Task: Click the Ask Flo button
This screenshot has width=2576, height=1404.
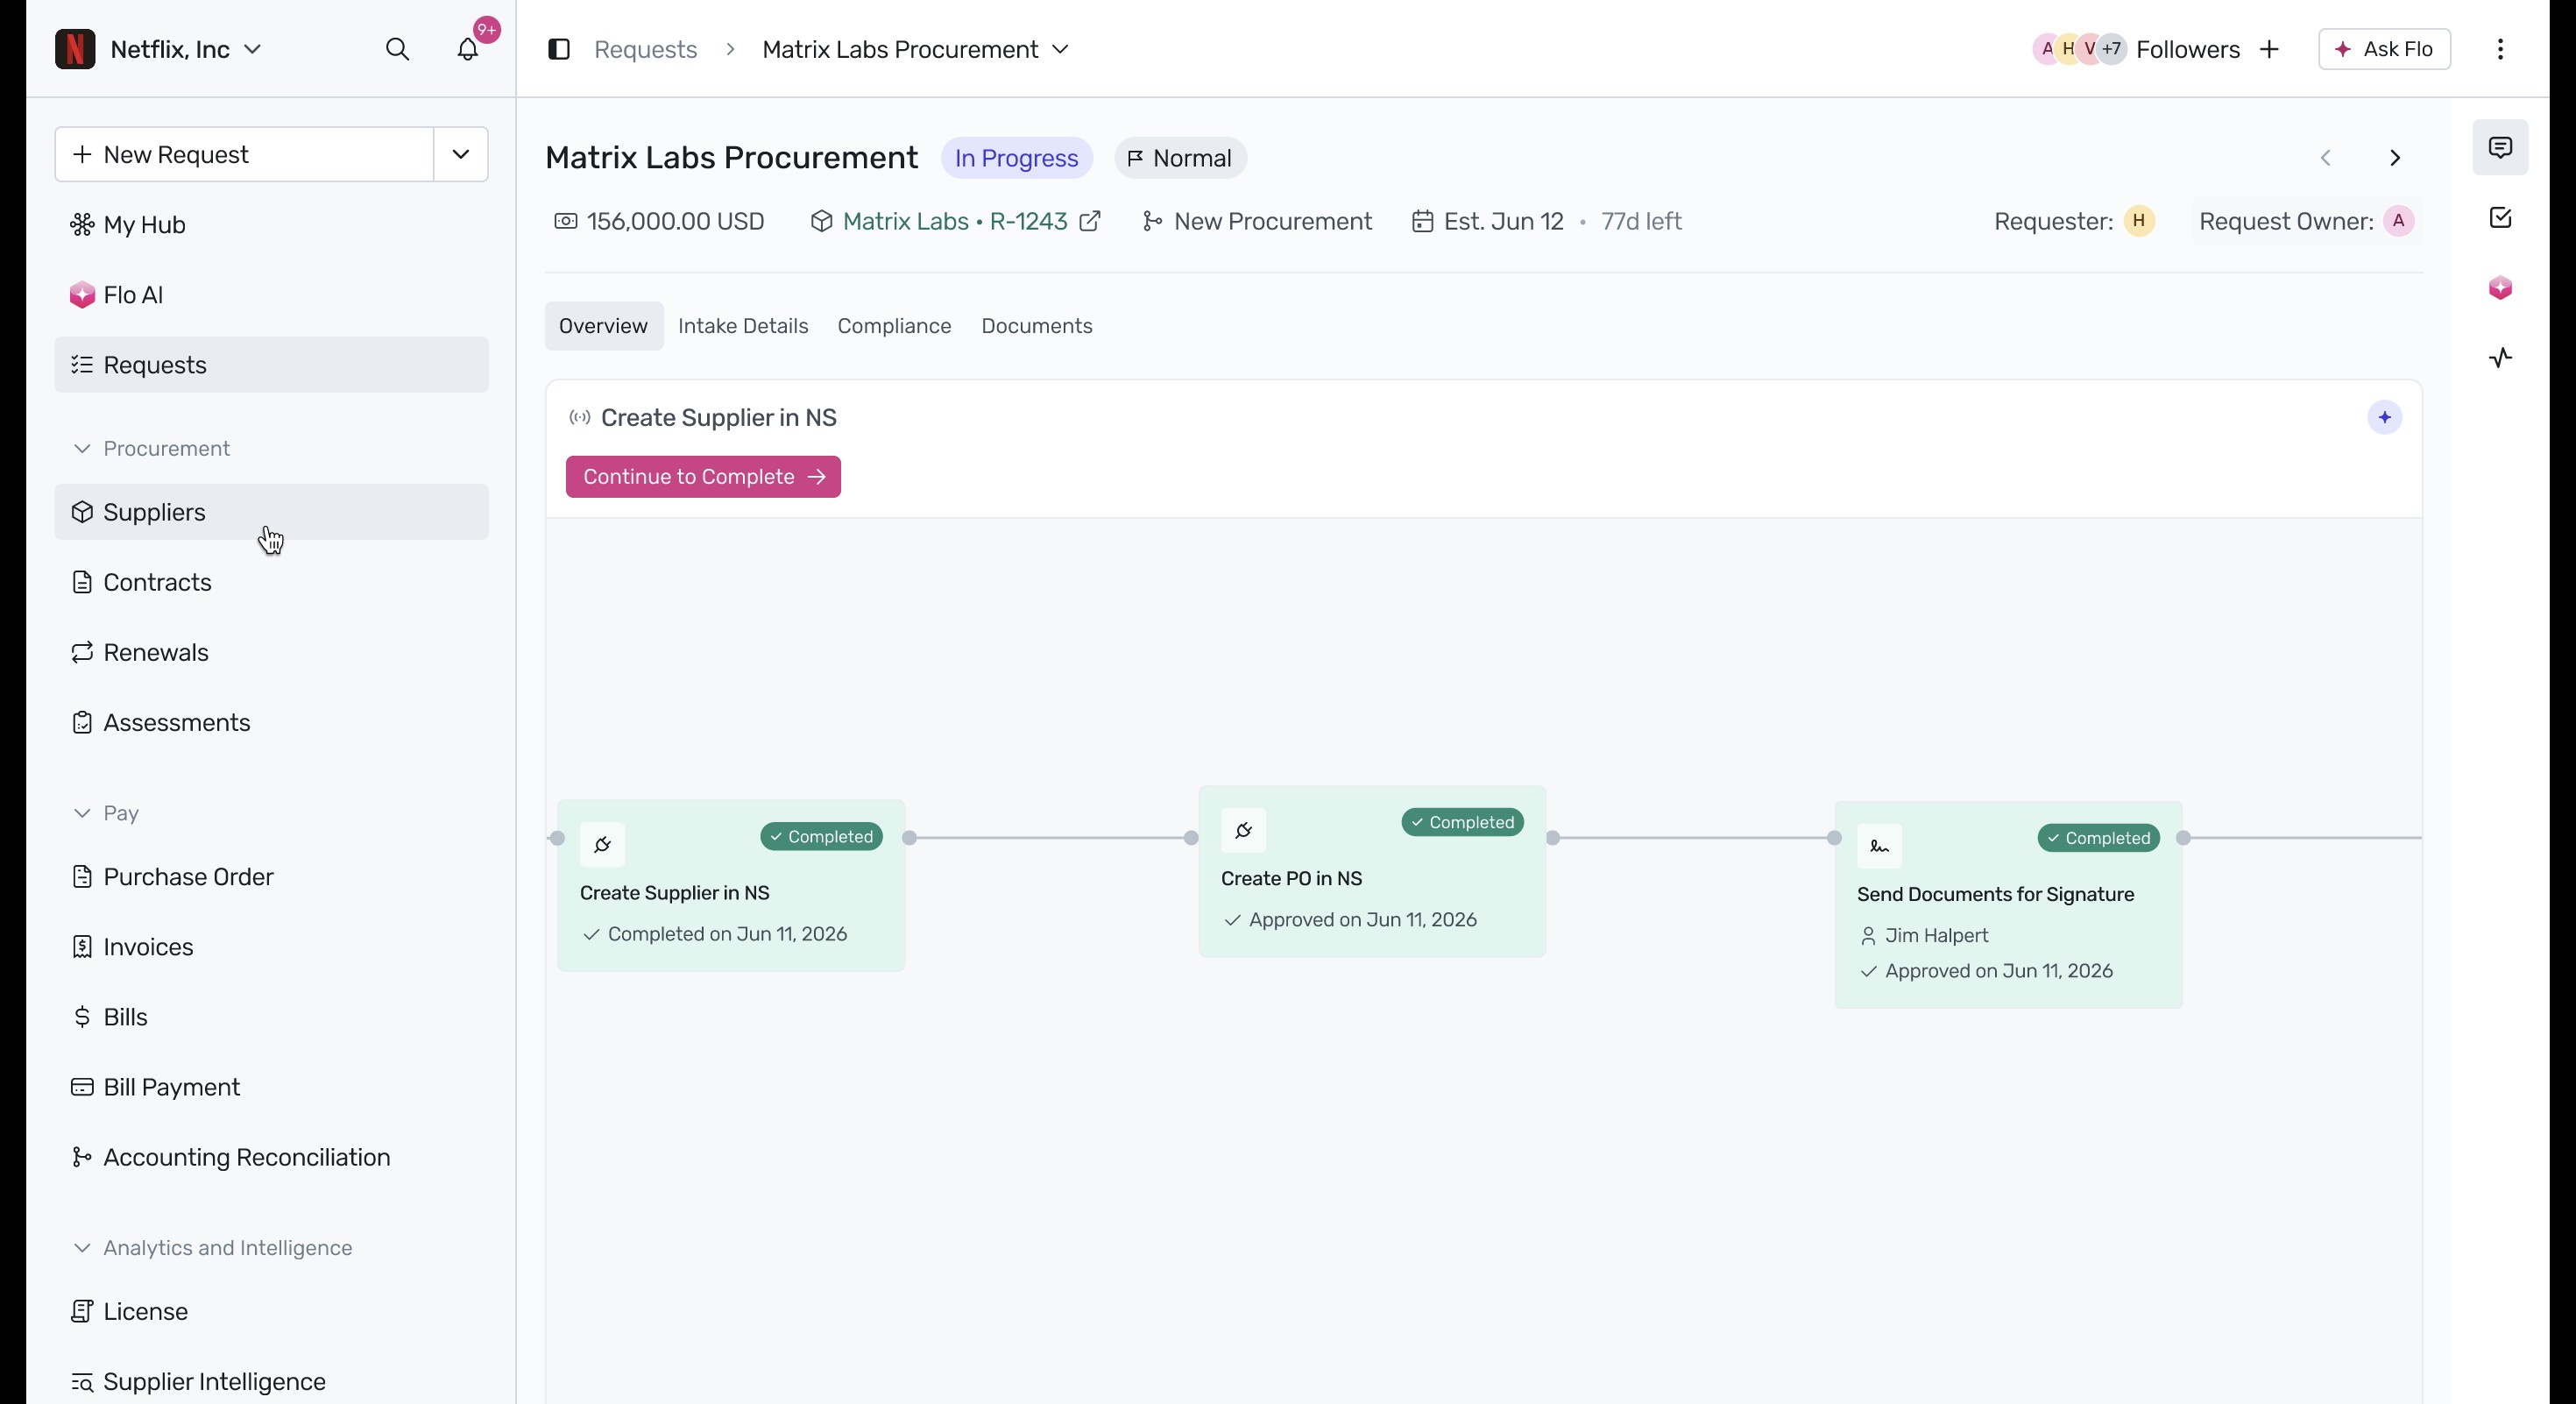Action: 2384,49
